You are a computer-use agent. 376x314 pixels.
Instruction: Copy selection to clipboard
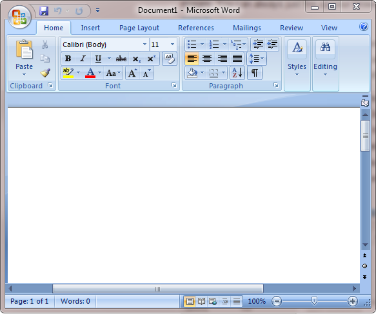pos(45,59)
